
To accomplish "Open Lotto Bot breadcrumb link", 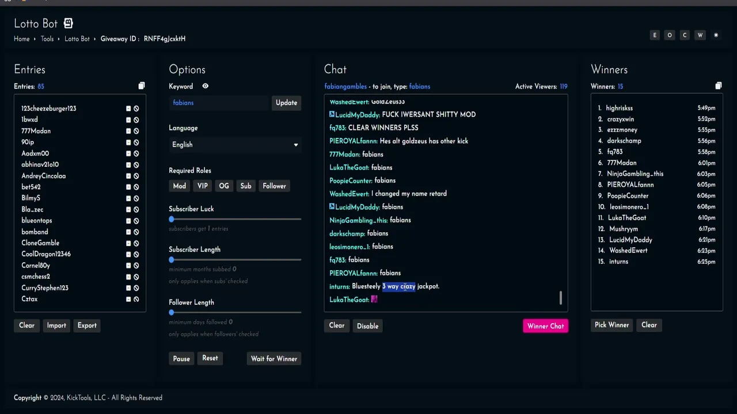I will point(77,39).
